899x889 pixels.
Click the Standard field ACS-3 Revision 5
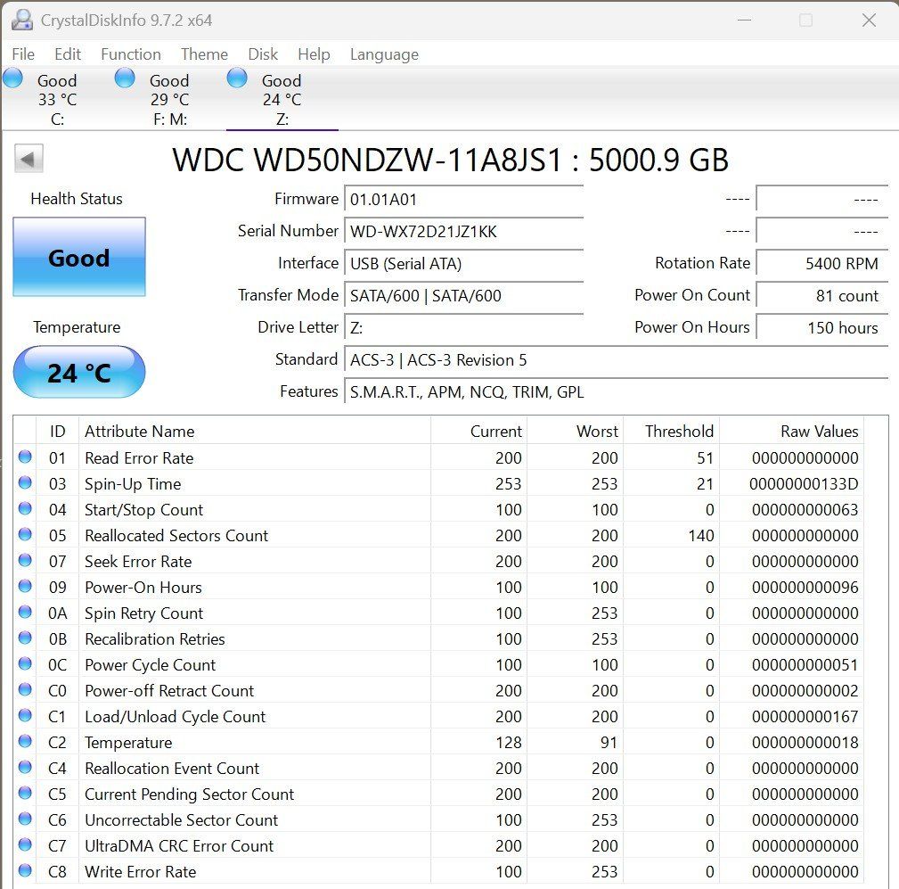[x=617, y=360]
